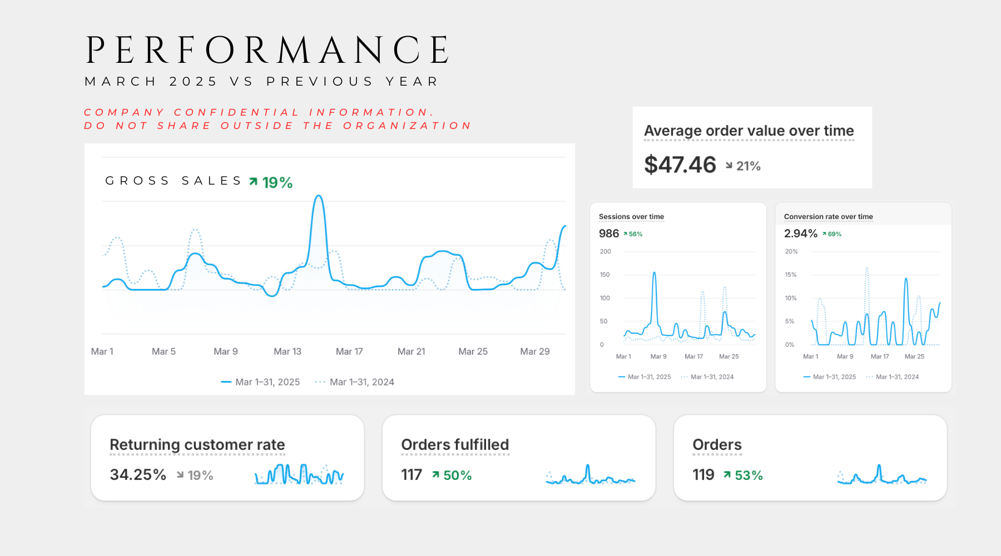
Task: Click the Mar 13 label on Gross Sales axis
Action: click(288, 351)
